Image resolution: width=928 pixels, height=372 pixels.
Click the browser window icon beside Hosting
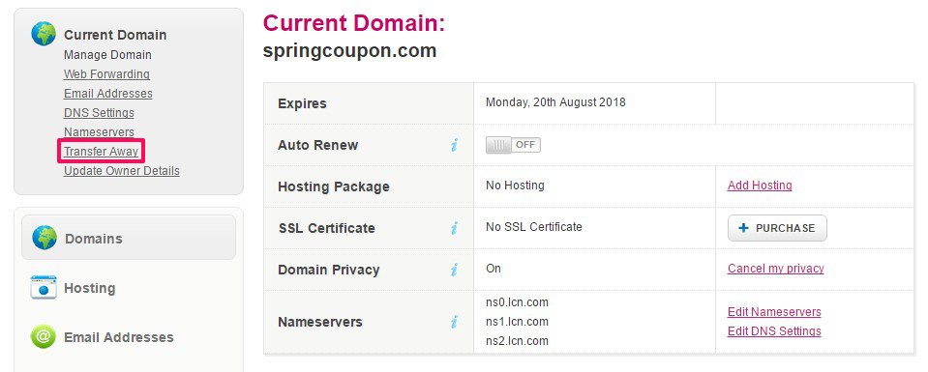tap(44, 287)
